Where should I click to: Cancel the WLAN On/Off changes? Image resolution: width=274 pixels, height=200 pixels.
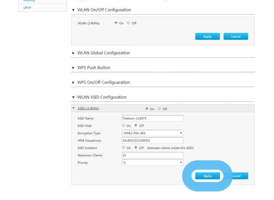[x=235, y=37]
